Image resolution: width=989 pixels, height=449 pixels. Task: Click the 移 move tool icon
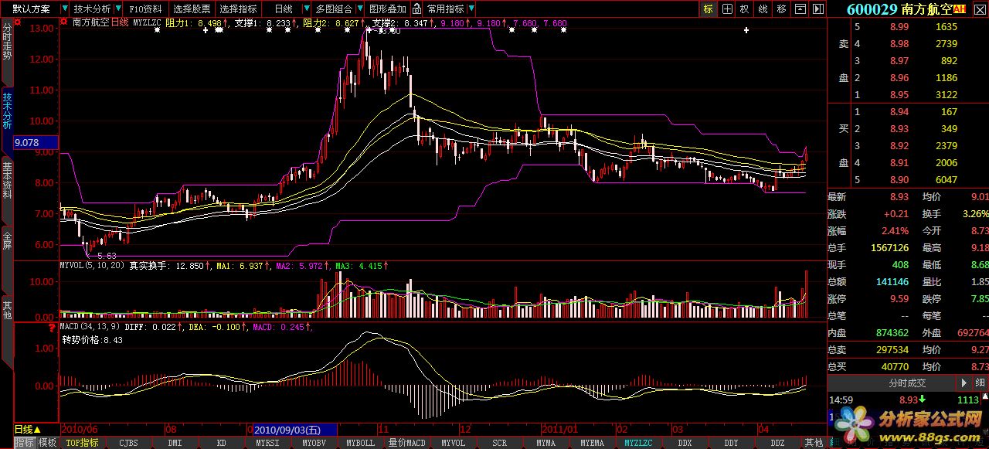781,9
